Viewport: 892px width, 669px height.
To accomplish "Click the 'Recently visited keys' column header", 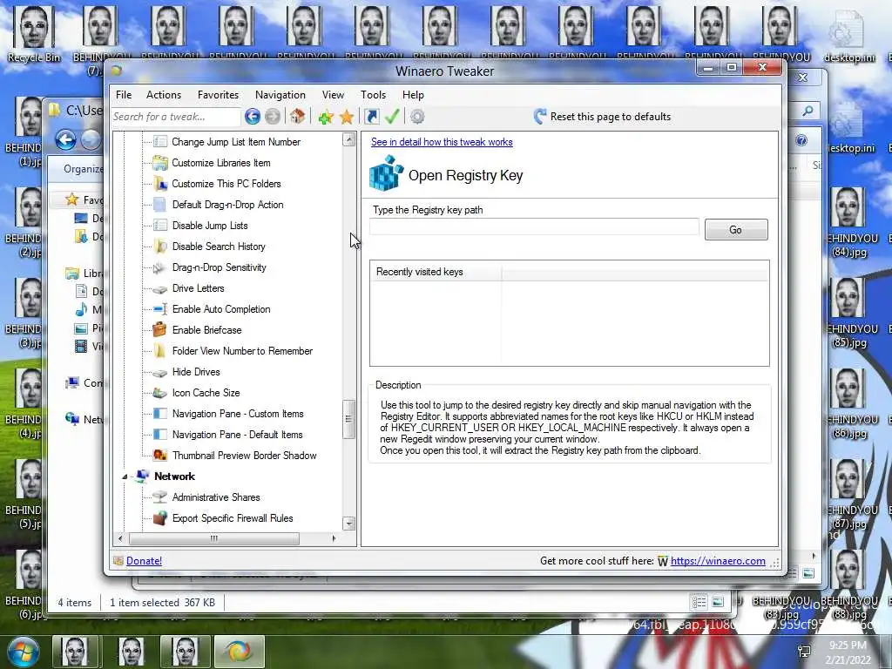I will [x=436, y=272].
